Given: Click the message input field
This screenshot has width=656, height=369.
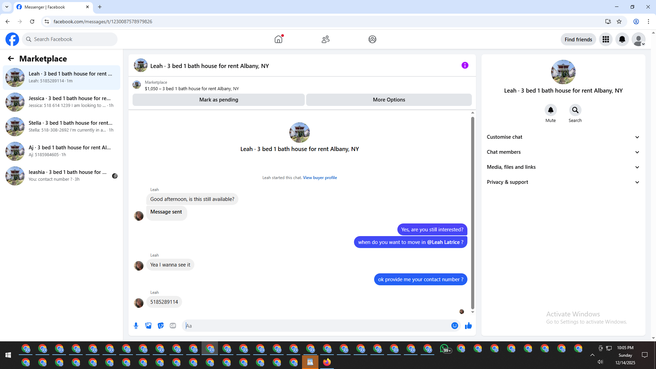Looking at the screenshot, I should (x=318, y=326).
